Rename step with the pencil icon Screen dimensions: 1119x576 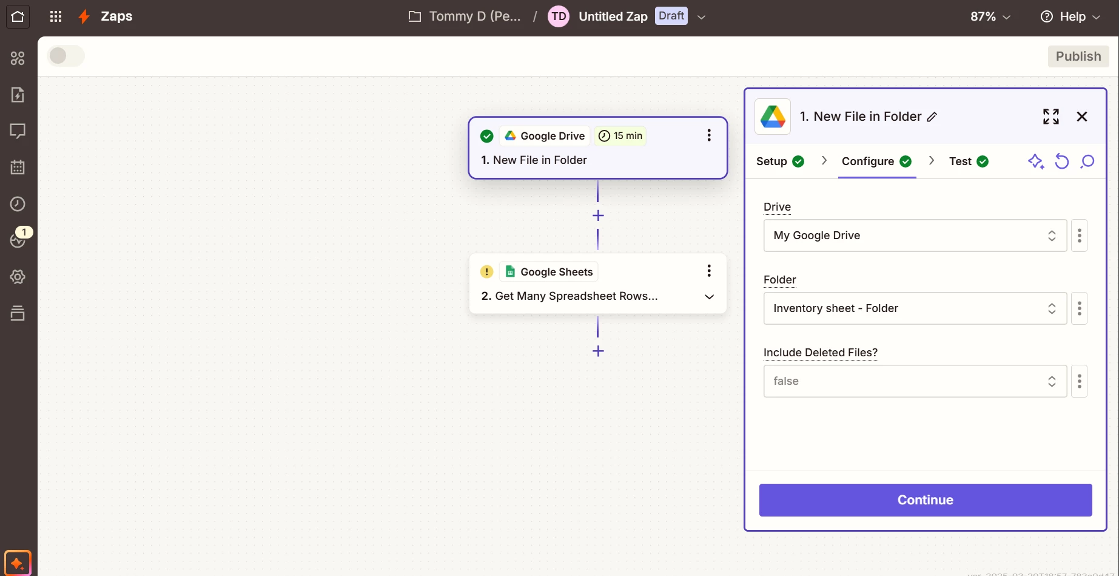click(932, 117)
